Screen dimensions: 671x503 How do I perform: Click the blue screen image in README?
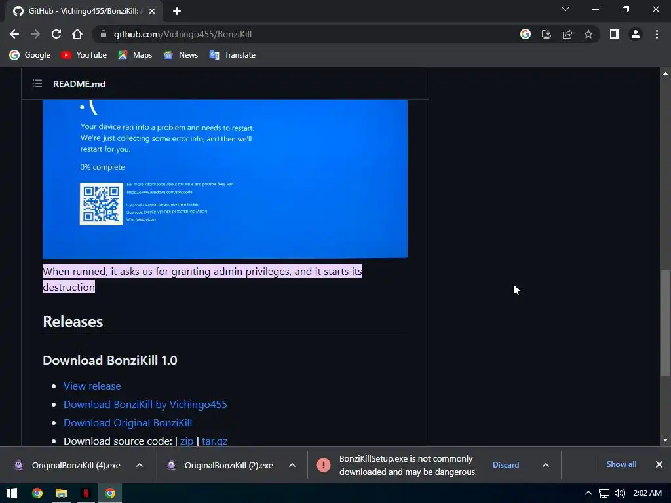[x=225, y=179]
